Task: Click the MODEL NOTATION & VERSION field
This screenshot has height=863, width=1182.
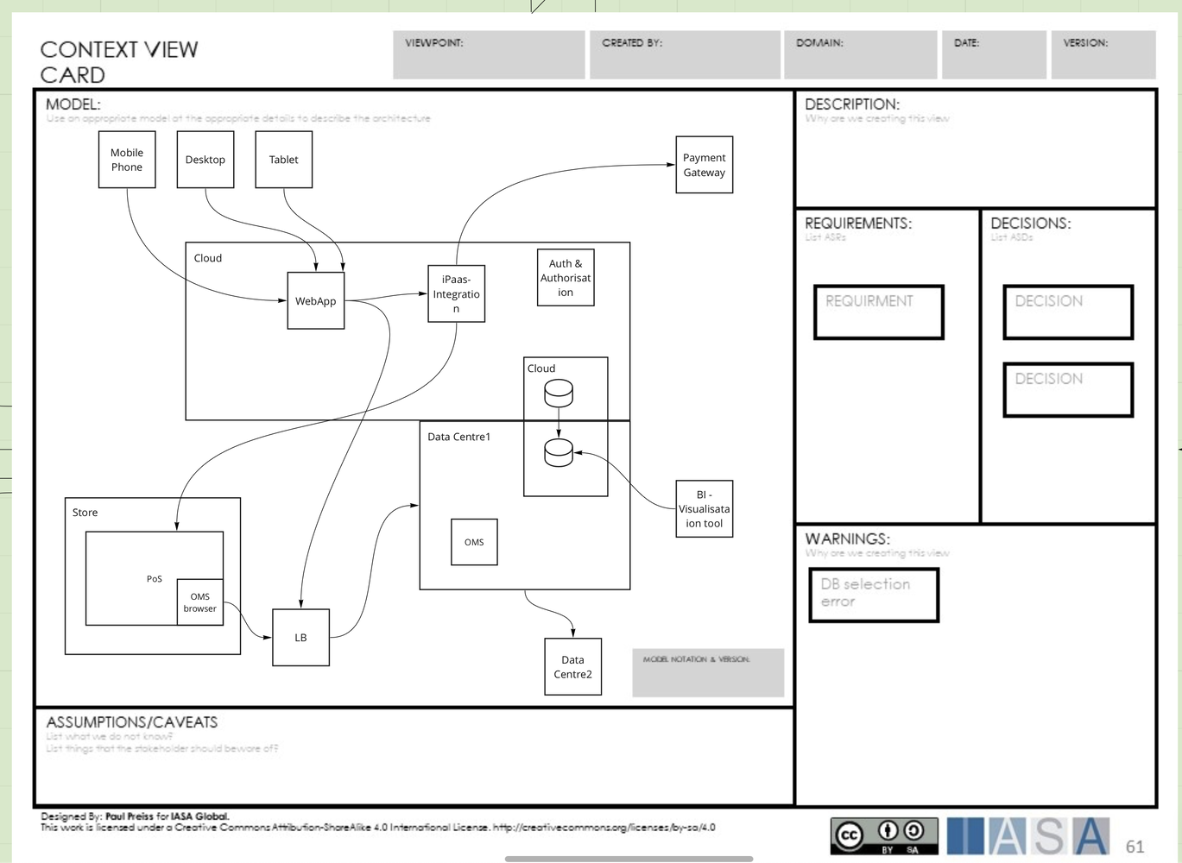Action: coord(707,672)
